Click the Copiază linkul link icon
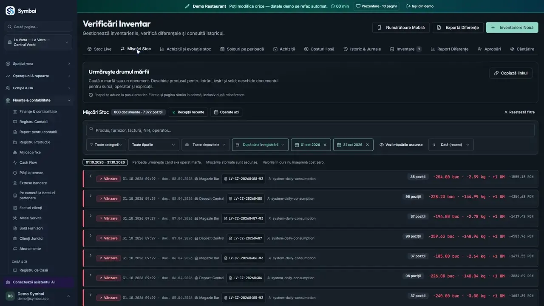This screenshot has width=544, height=306. (x=496, y=73)
